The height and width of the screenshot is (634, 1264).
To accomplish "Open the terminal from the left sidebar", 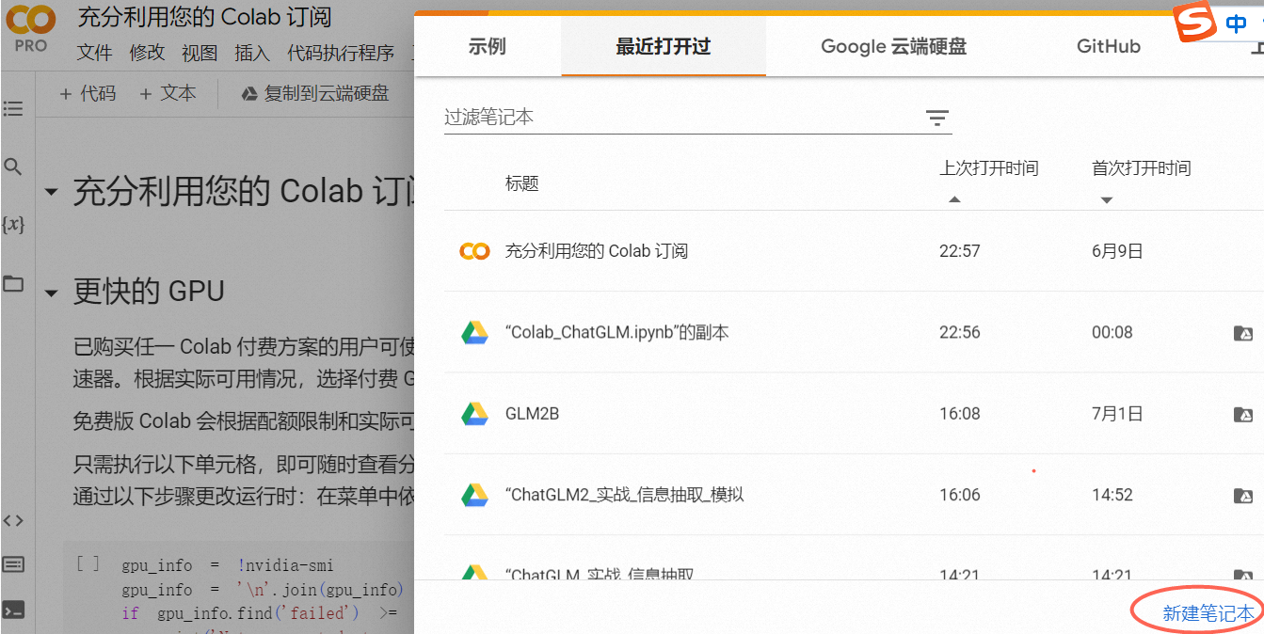I will click(x=13, y=610).
